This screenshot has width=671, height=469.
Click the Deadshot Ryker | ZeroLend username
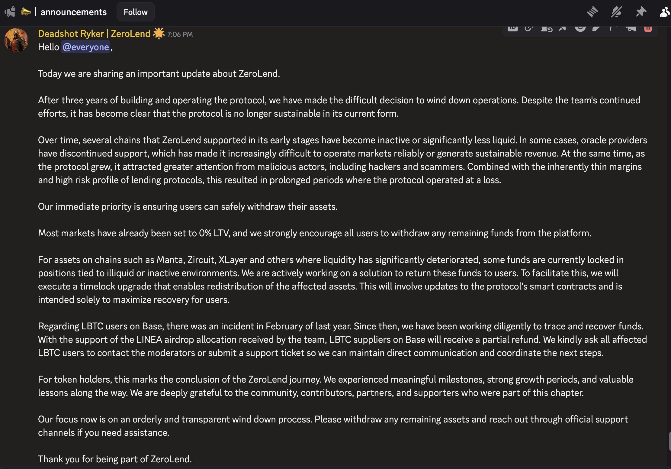click(94, 34)
